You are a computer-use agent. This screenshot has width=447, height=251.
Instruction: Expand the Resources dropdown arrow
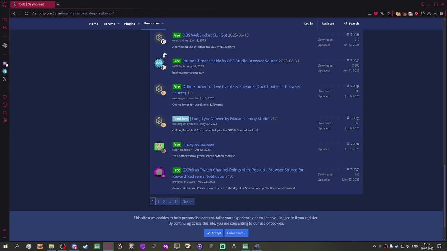(163, 23)
